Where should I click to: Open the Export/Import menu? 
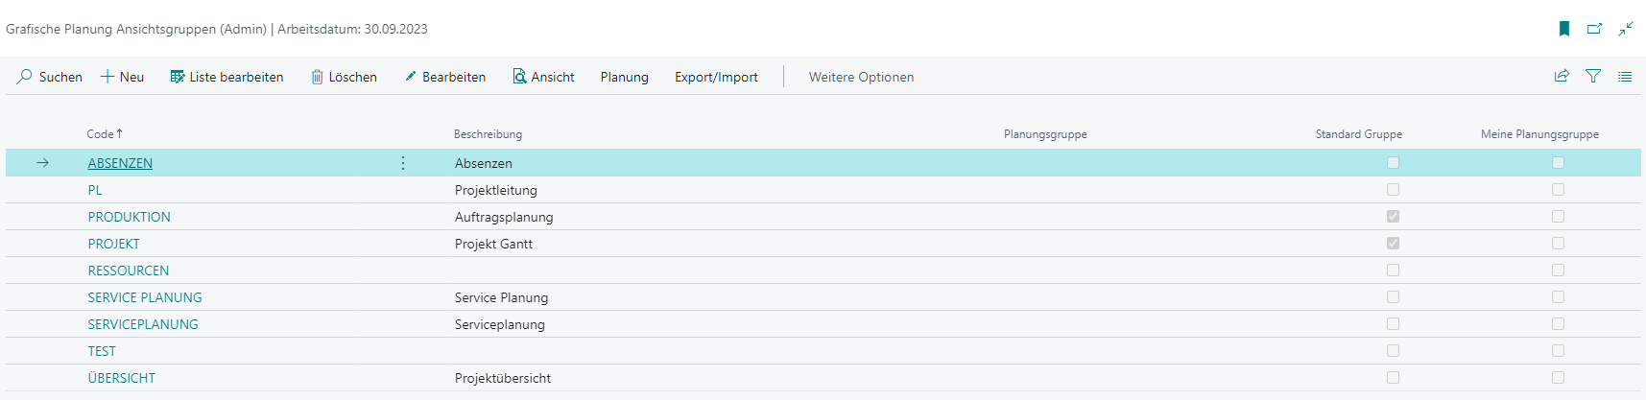pyautogui.click(x=716, y=77)
